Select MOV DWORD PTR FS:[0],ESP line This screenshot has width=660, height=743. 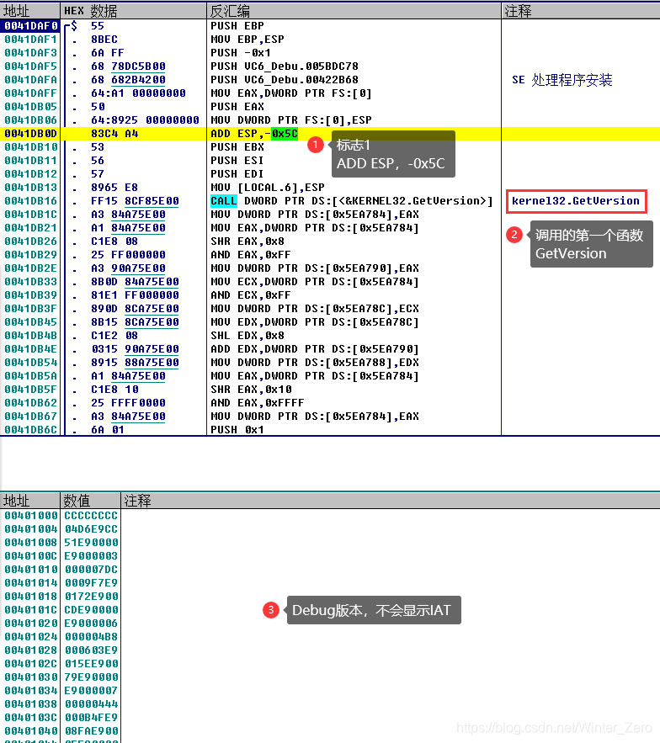291,119
